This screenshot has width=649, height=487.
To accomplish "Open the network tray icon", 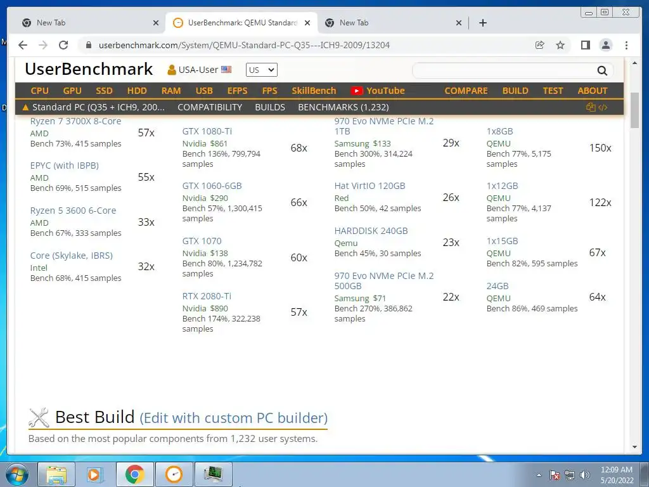I will click(x=570, y=475).
